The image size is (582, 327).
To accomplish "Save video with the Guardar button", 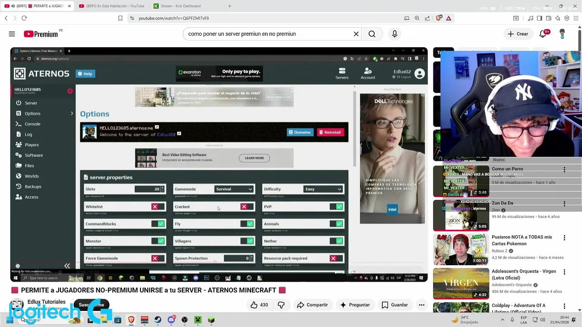I will (x=395, y=305).
